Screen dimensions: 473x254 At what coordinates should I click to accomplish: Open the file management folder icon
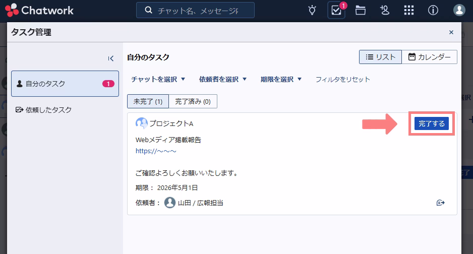tap(361, 10)
